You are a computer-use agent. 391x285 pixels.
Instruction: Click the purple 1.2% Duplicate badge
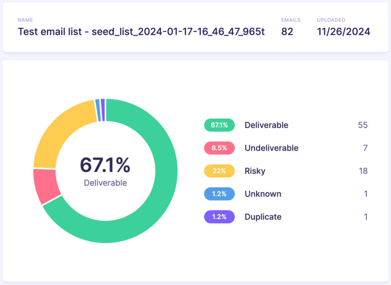(x=219, y=217)
